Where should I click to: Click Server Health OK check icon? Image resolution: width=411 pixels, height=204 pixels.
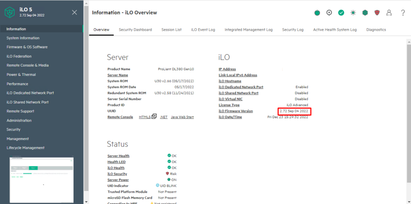coord(169,156)
